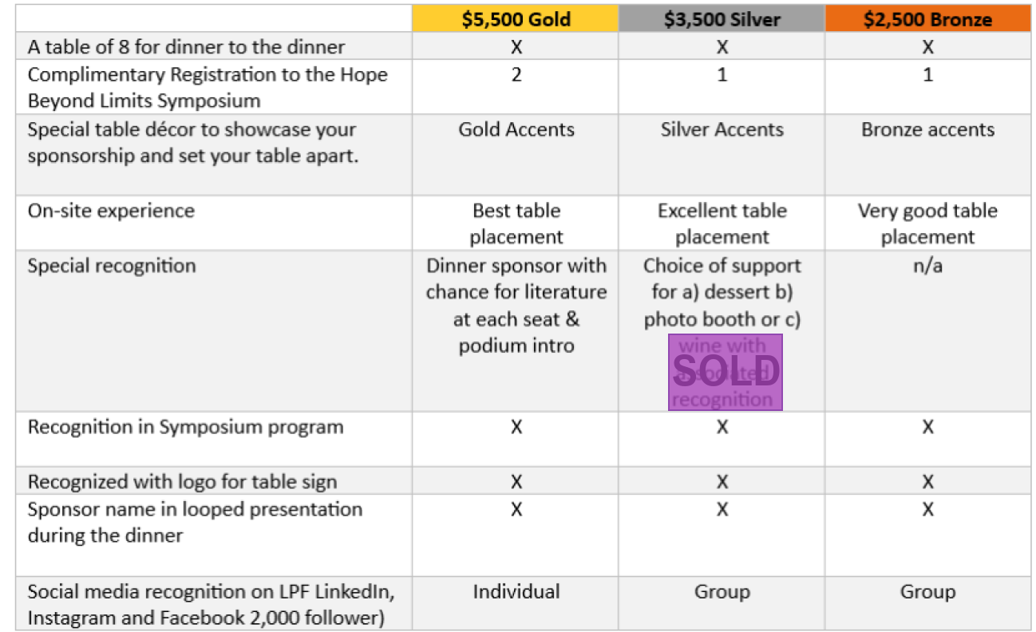Click the 'Individual' social media cell
1036x632 pixels.
point(516,591)
